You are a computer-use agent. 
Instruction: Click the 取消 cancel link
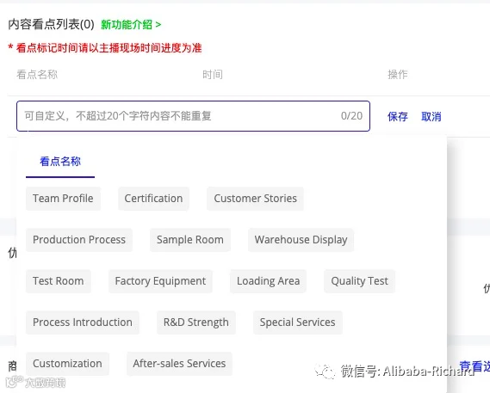coord(431,116)
